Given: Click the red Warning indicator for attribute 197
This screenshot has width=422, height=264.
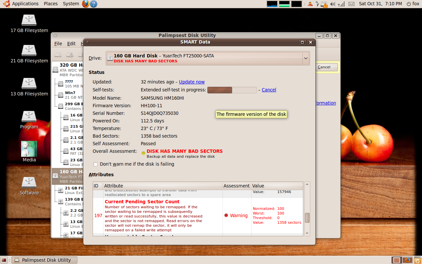Looking at the screenshot, I should point(226,215).
